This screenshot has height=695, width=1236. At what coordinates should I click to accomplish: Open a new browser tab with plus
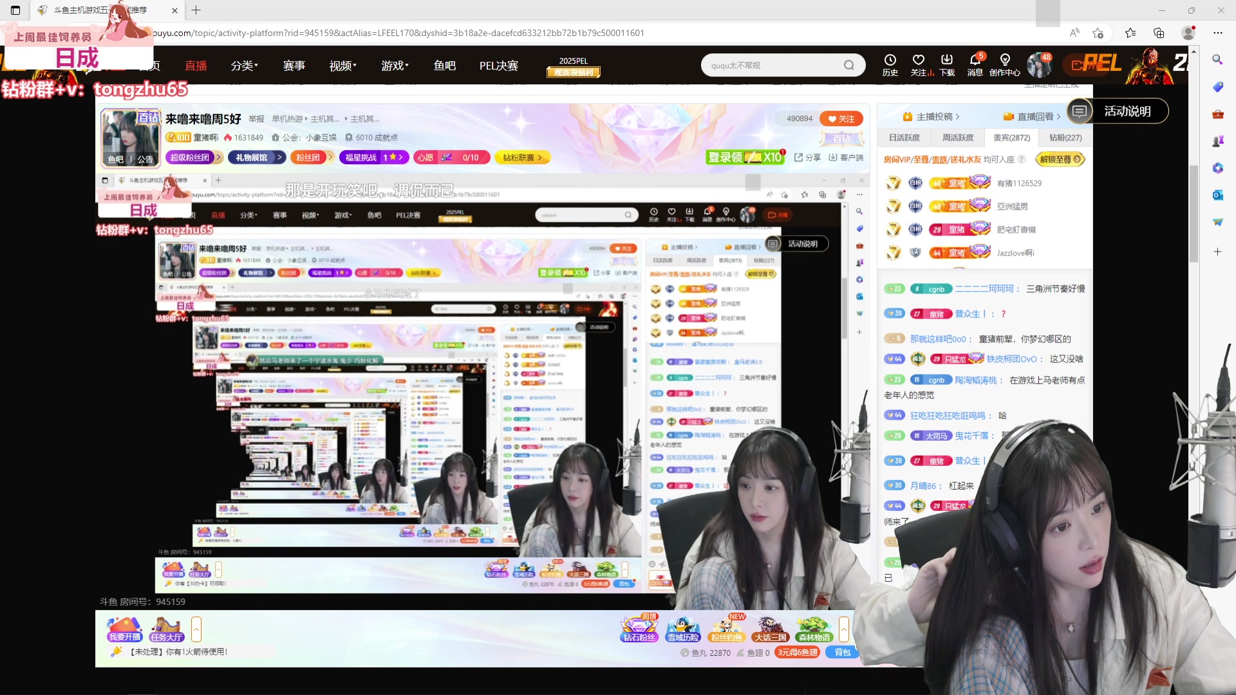tap(196, 10)
